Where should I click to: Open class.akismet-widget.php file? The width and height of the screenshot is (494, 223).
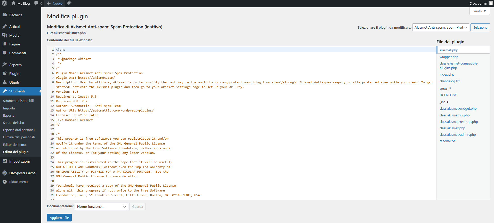(458, 108)
